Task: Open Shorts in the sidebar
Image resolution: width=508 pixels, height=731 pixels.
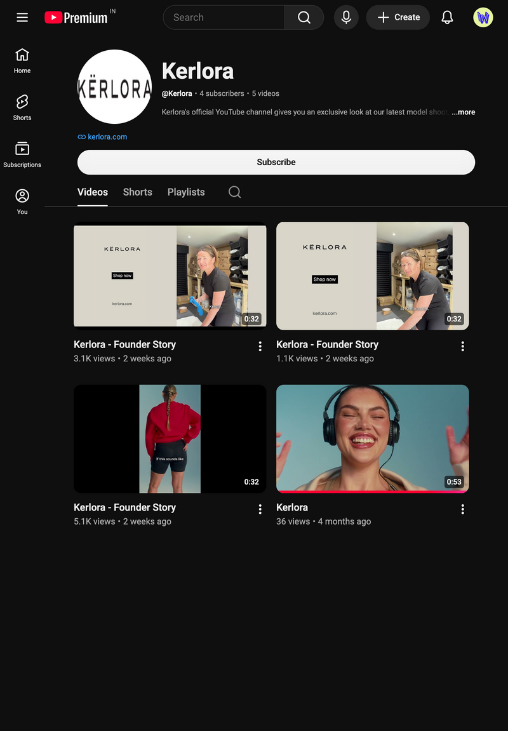Action: (22, 108)
